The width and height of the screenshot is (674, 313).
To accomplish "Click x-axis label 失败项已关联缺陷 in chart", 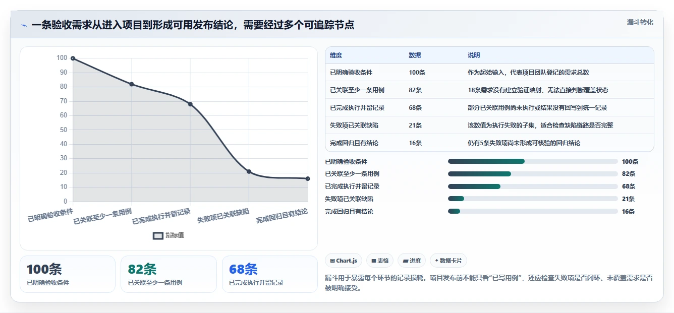I will coord(223,216).
